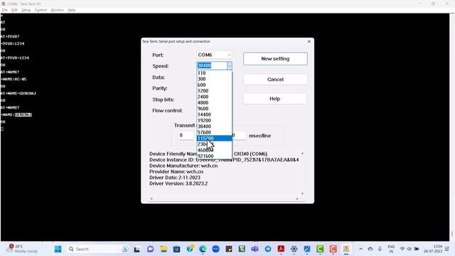Open Telegram from the taskbar
This screenshot has width=455, height=256.
[268, 249]
